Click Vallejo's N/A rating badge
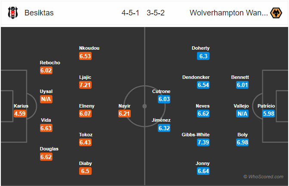The height and width of the screenshot is (186, 289). pos(243,114)
